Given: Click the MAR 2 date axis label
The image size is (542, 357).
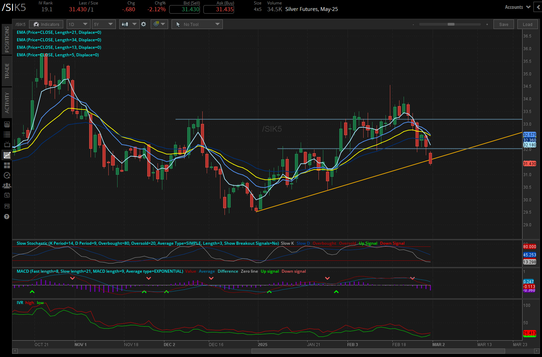Looking at the screenshot, I should [438, 345].
